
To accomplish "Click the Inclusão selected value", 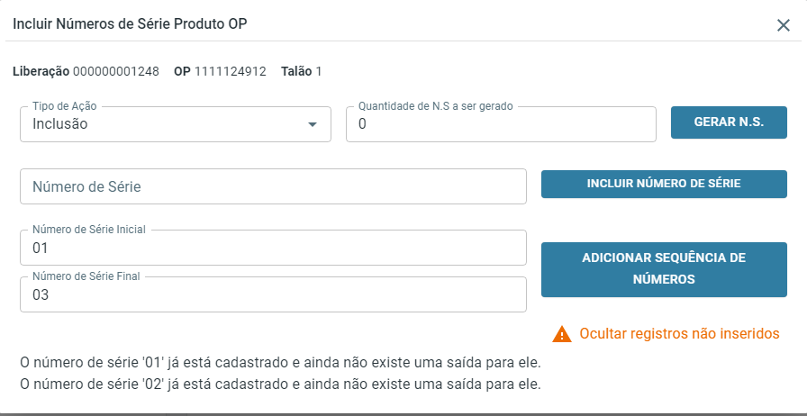I will tap(60, 124).
